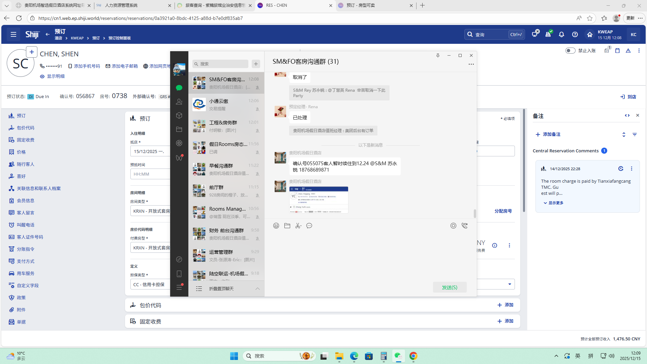
Task: Click the 分配房号 link
Action: pos(503,211)
